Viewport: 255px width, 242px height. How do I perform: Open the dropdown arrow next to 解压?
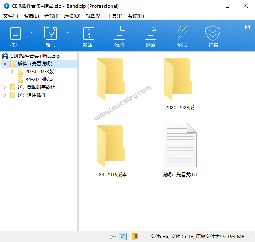click(x=68, y=33)
